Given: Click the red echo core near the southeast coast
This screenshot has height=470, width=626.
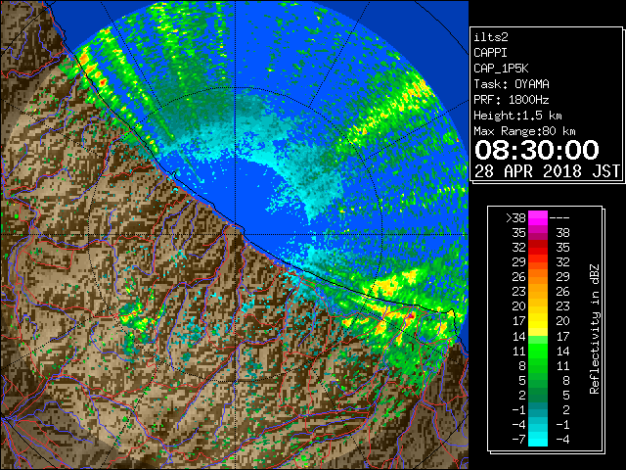Looking at the screenshot, I should 411,315.
